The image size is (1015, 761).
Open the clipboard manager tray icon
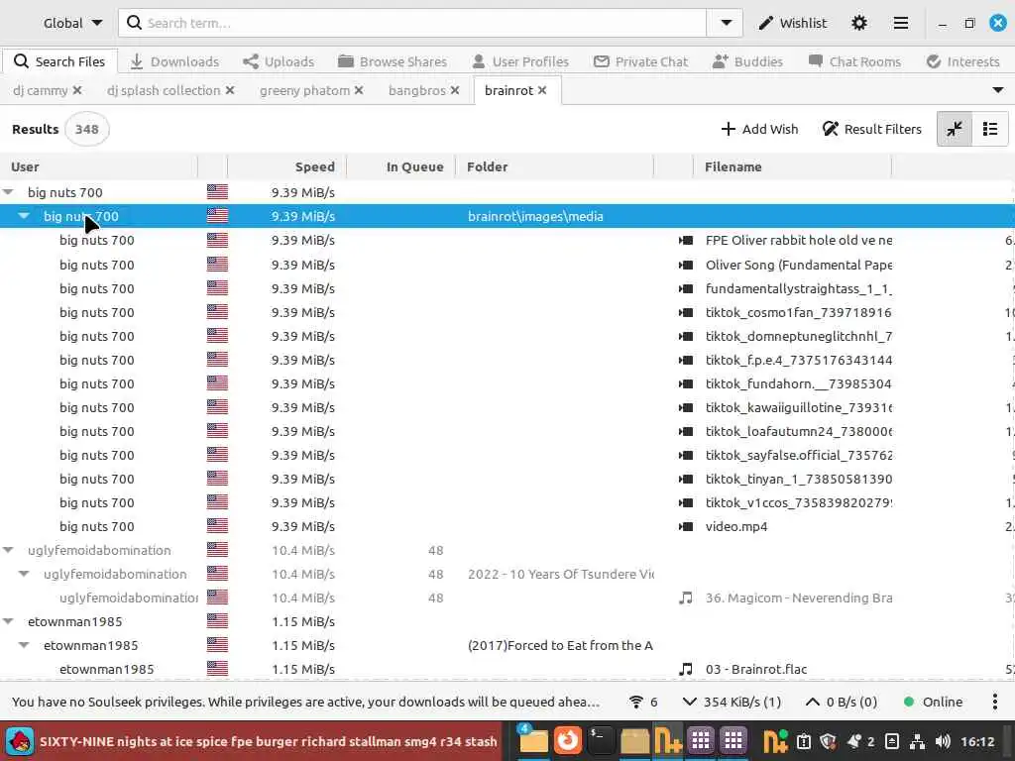click(803, 741)
